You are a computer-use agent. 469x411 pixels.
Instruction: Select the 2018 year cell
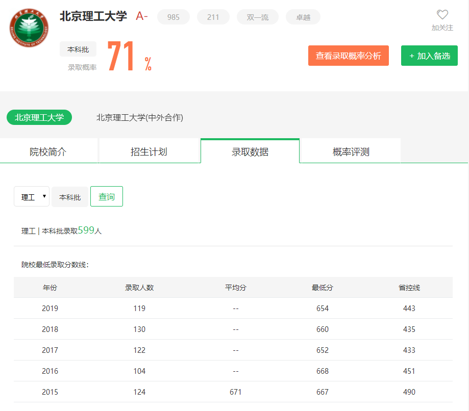[50, 329]
